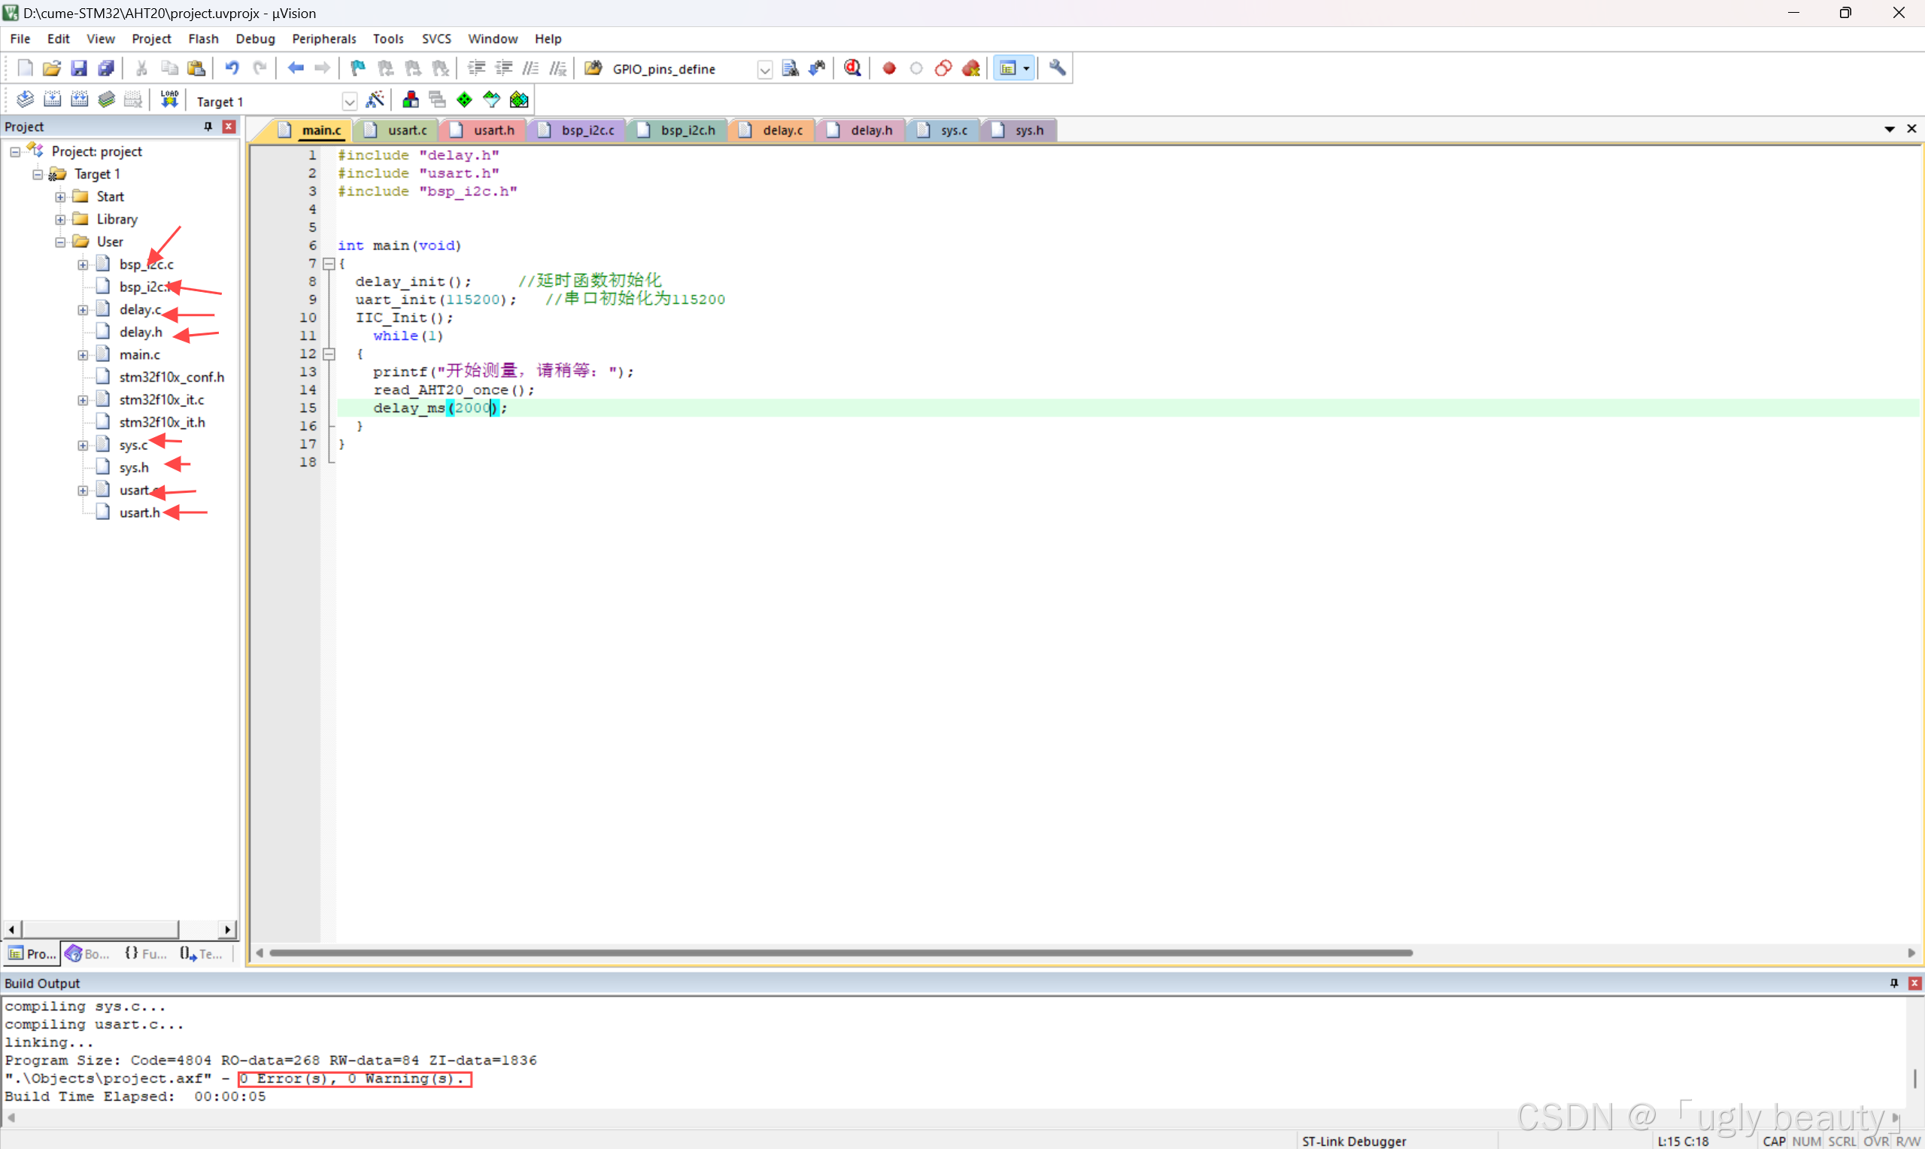The image size is (1925, 1149).
Task: Click the editor horizontal scrollbar thumb
Action: 840,953
